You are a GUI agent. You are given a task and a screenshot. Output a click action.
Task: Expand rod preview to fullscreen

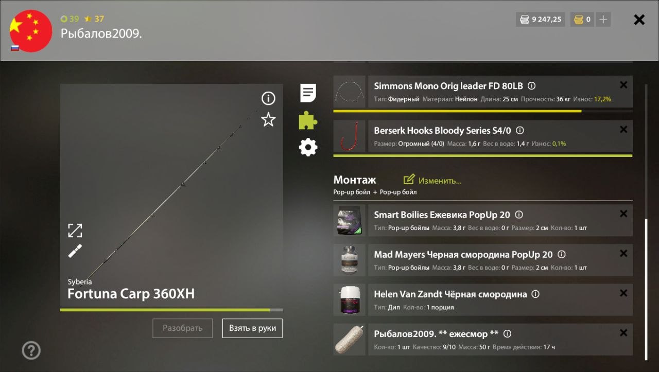pos(75,231)
